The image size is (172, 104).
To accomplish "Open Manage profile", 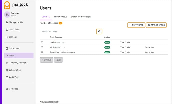I will tap(16, 22).
